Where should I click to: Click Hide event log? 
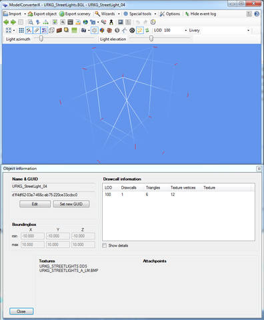coord(201,14)
